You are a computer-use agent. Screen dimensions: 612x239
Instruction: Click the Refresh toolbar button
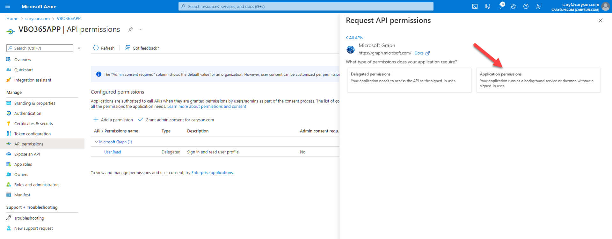click(104, 48)
